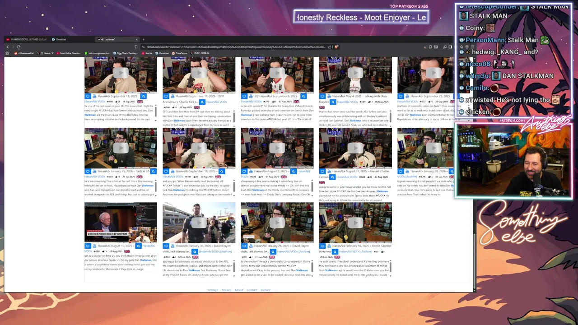Image resolution: width=578 pixels, height=325 pixels.
Task: Click blue search button on August 2, 2025 card
Action: pos(293,172)
